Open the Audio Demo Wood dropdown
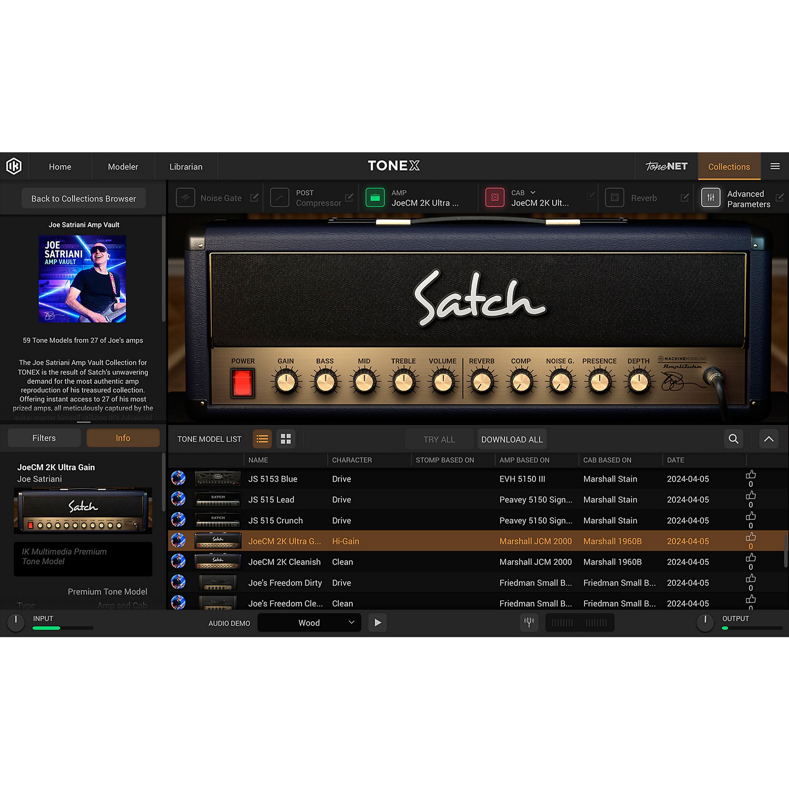Image resolution: width=789 pixels, height=789 pixels. click(x=309, y=623)
